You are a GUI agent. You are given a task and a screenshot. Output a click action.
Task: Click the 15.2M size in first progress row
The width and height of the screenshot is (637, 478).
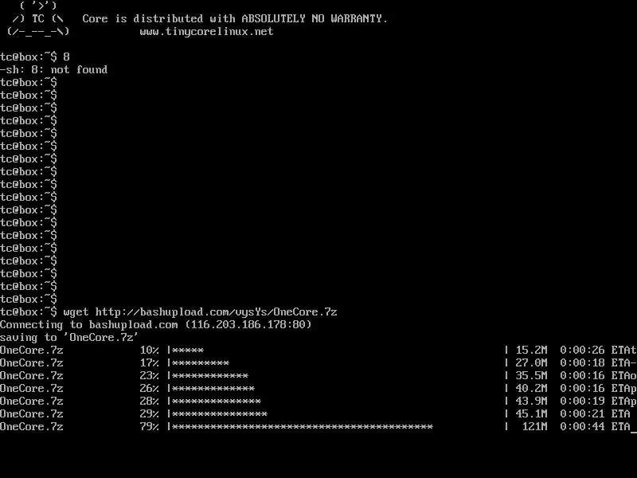pos(531,351)
